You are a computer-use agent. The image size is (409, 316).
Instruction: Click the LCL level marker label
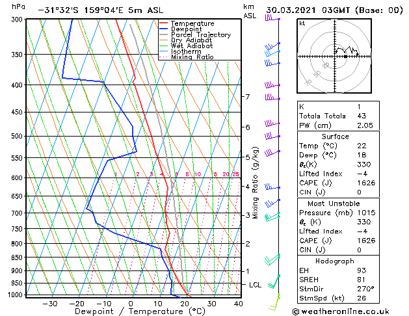coord(255,285)
